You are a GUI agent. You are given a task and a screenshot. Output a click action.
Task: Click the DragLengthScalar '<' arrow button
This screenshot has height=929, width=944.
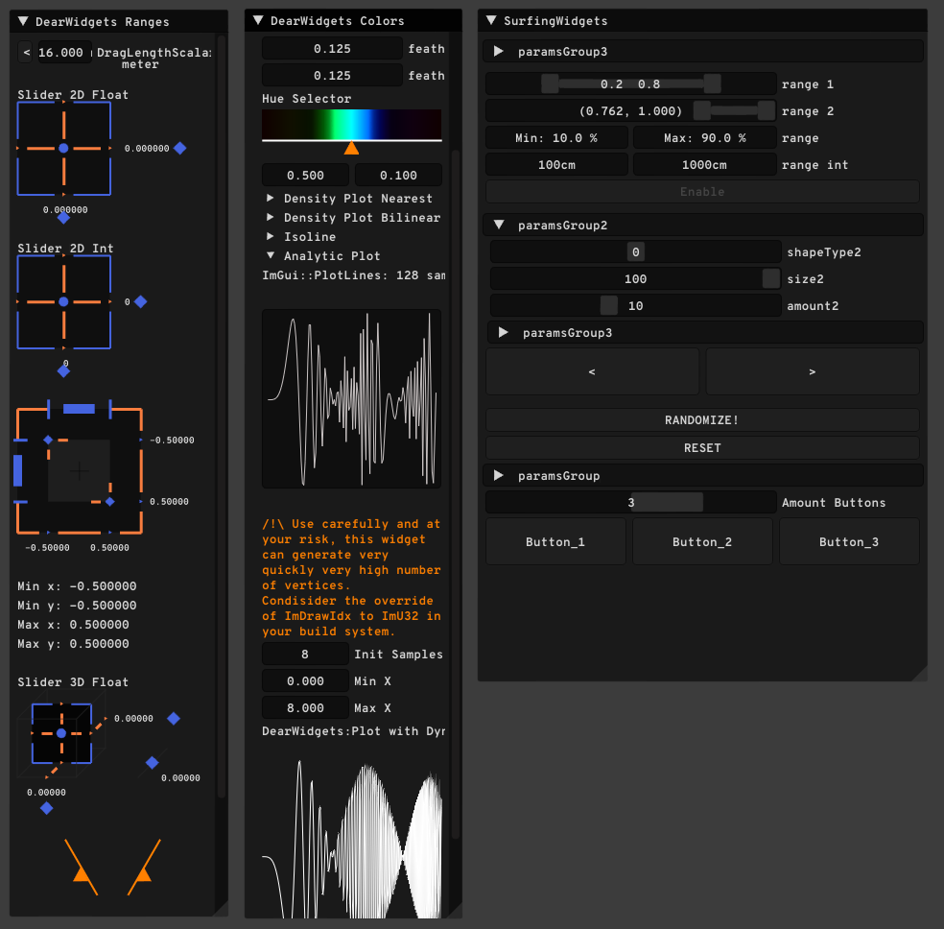tap(26, 53)
